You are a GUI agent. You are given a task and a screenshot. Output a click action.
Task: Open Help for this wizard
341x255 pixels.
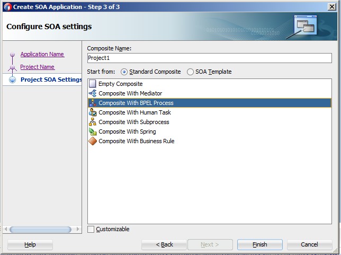pos(30,244)
